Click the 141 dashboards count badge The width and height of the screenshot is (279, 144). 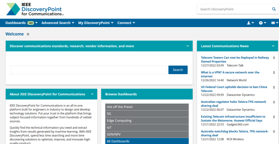pos(31,23)
